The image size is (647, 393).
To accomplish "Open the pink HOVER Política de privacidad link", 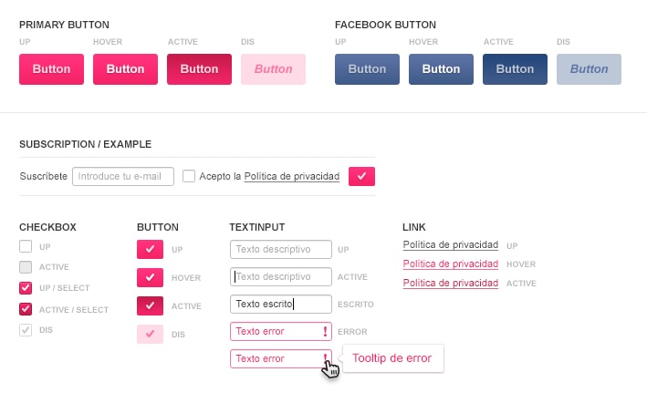I will tap(450, 264).
